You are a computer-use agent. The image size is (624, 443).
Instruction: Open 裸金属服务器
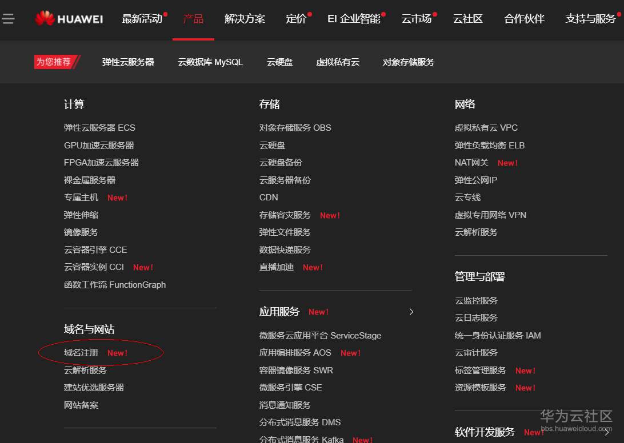90,180
